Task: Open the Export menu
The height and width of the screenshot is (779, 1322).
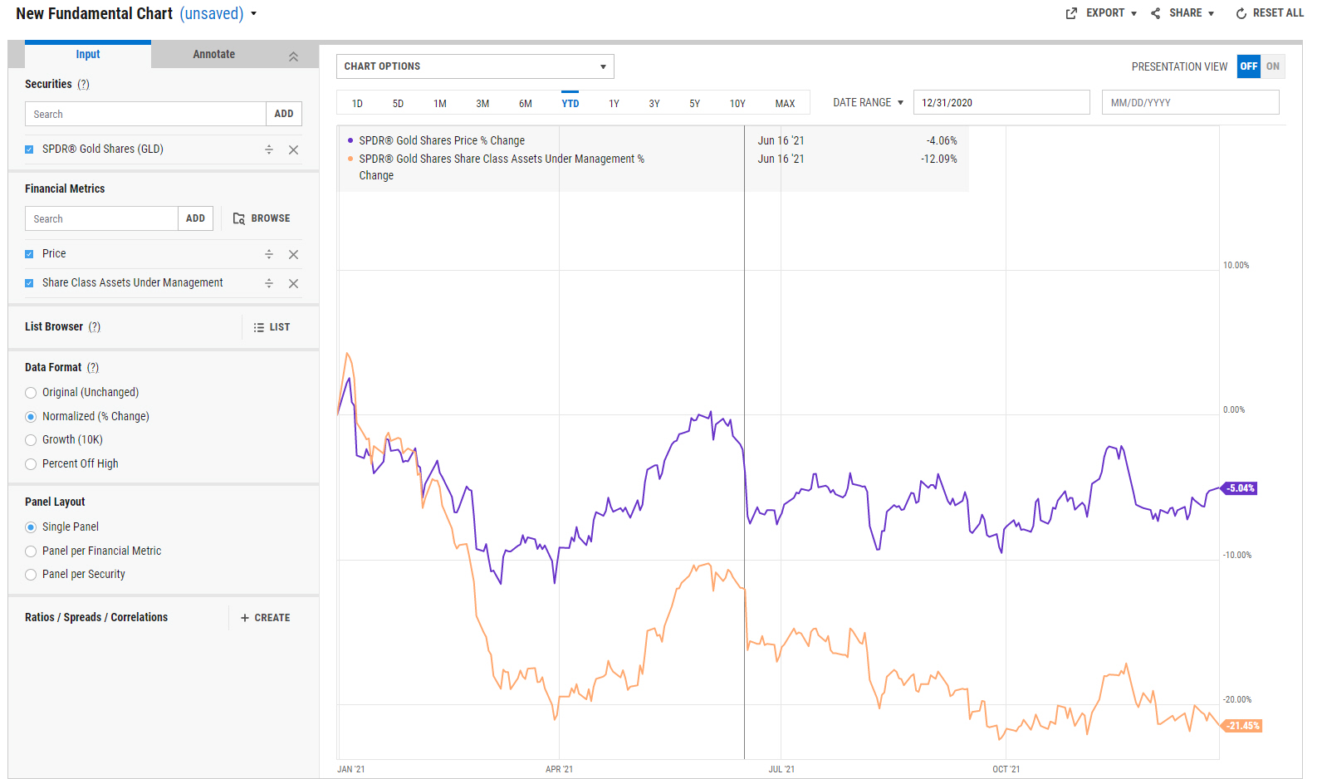Action: pos(1101,13)
